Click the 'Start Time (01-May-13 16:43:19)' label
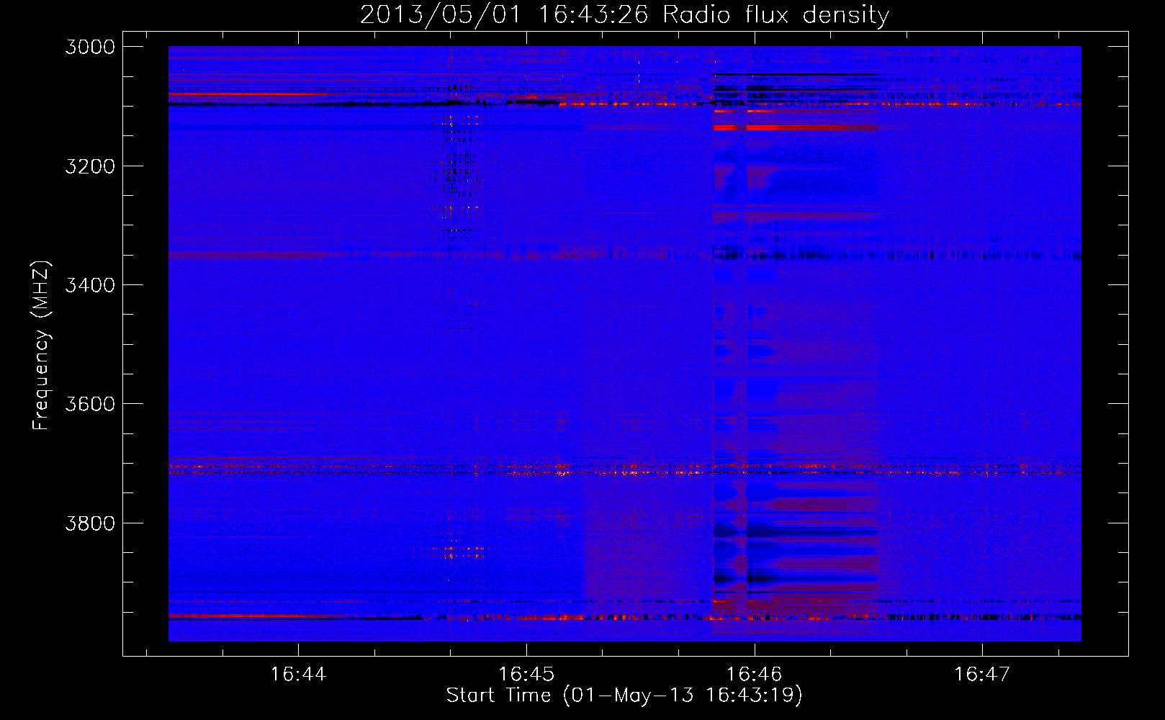This screenshot has height=720, width=1165. click(624, 696)
